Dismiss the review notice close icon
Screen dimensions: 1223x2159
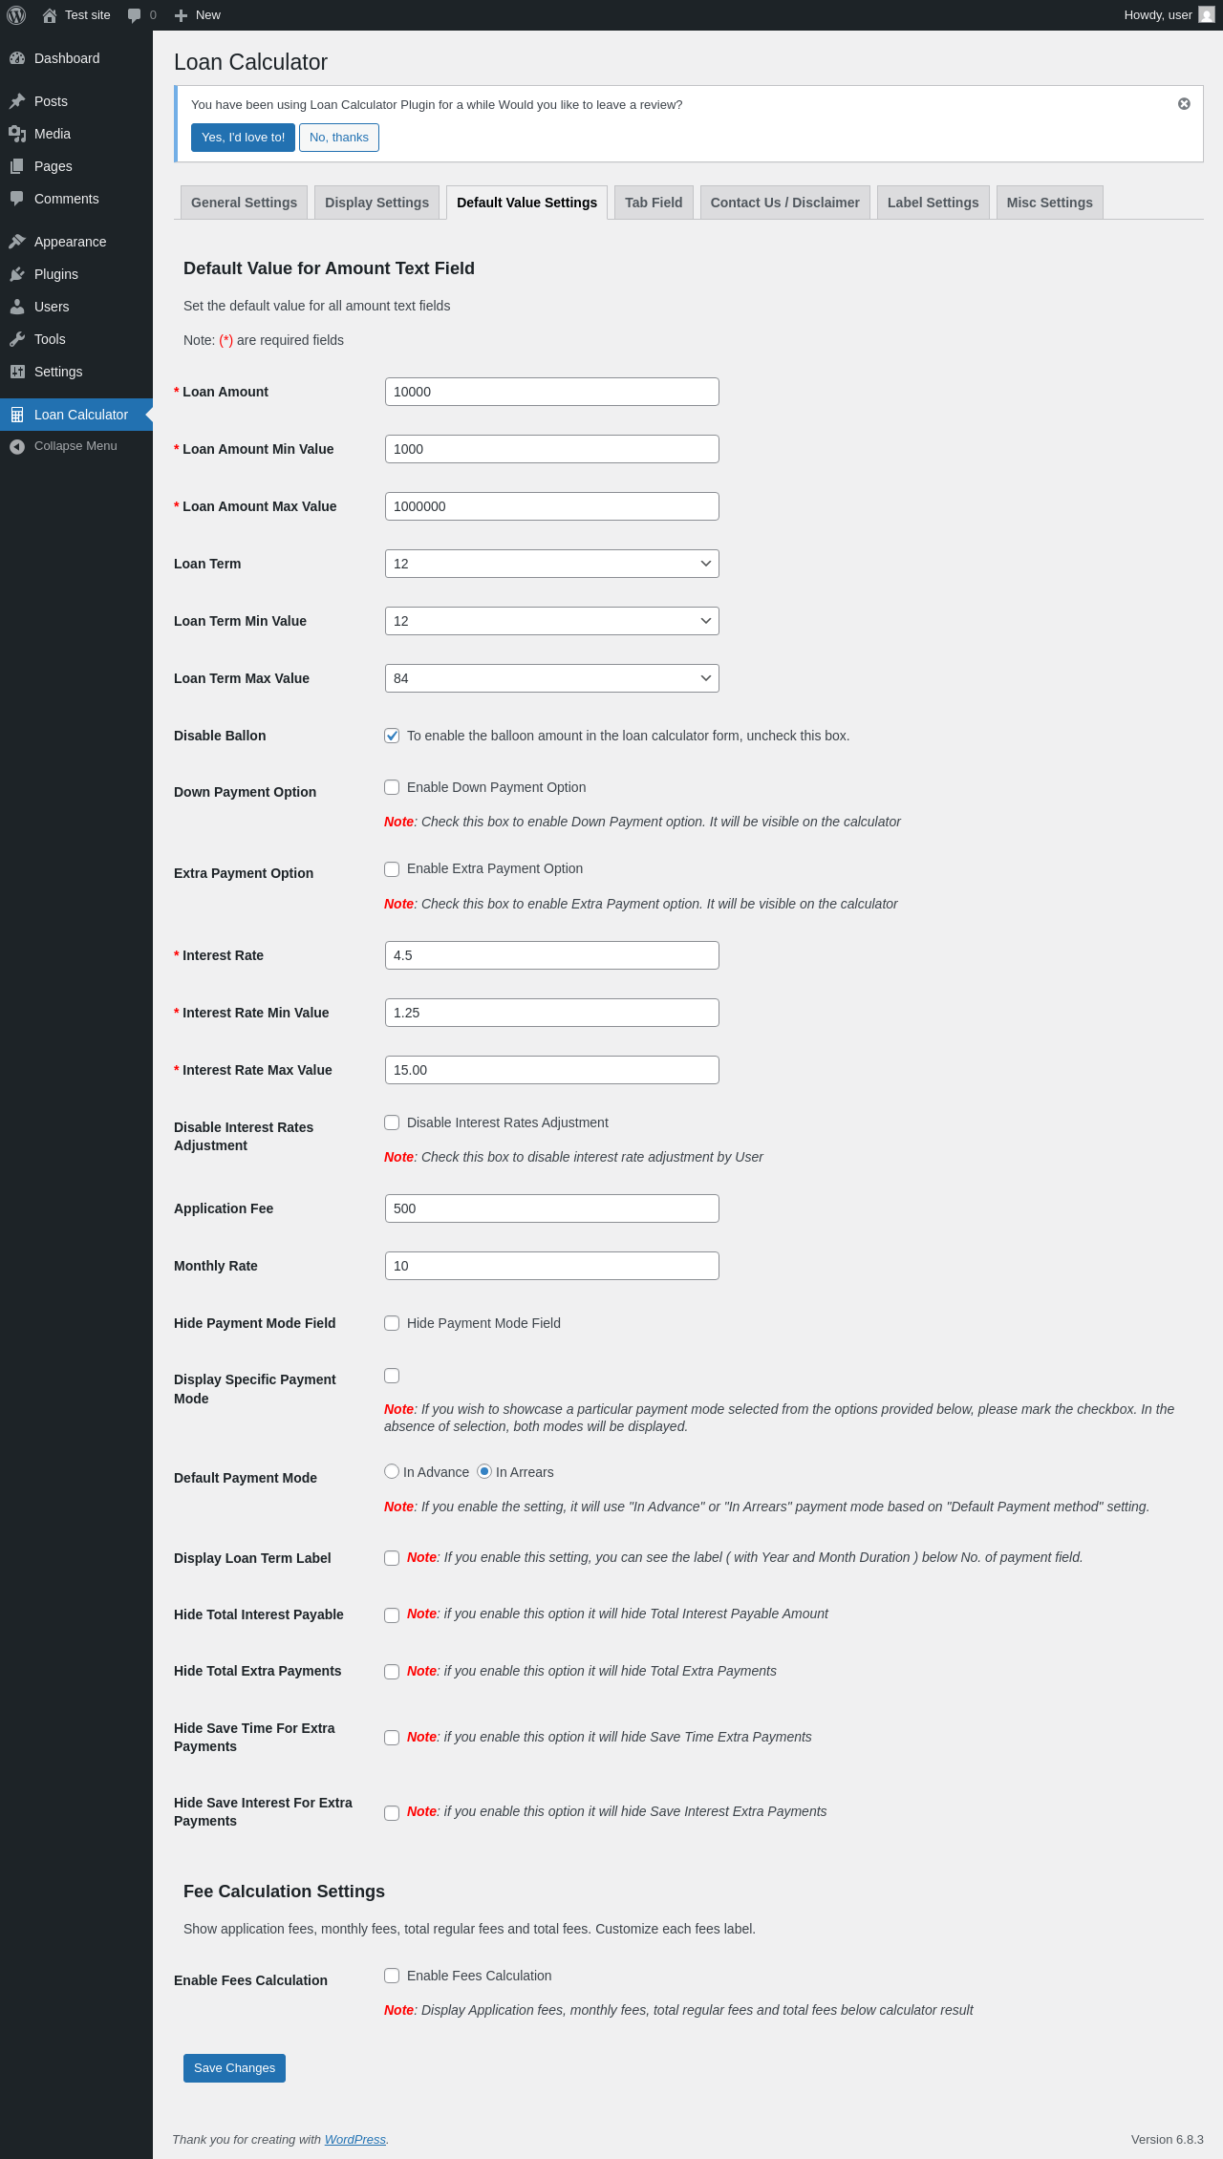pyautogui.click(x=1184, y=104)
